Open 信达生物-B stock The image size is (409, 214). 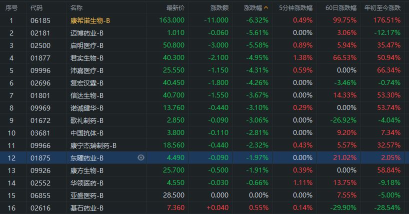coord(87,95)
